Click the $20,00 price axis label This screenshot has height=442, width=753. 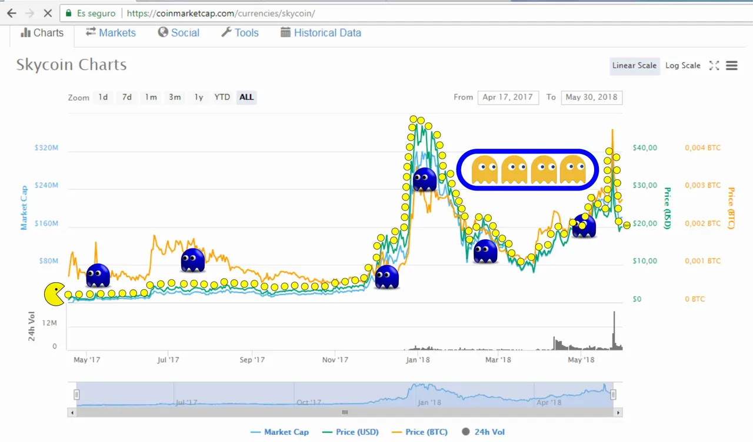coord(645,223)
